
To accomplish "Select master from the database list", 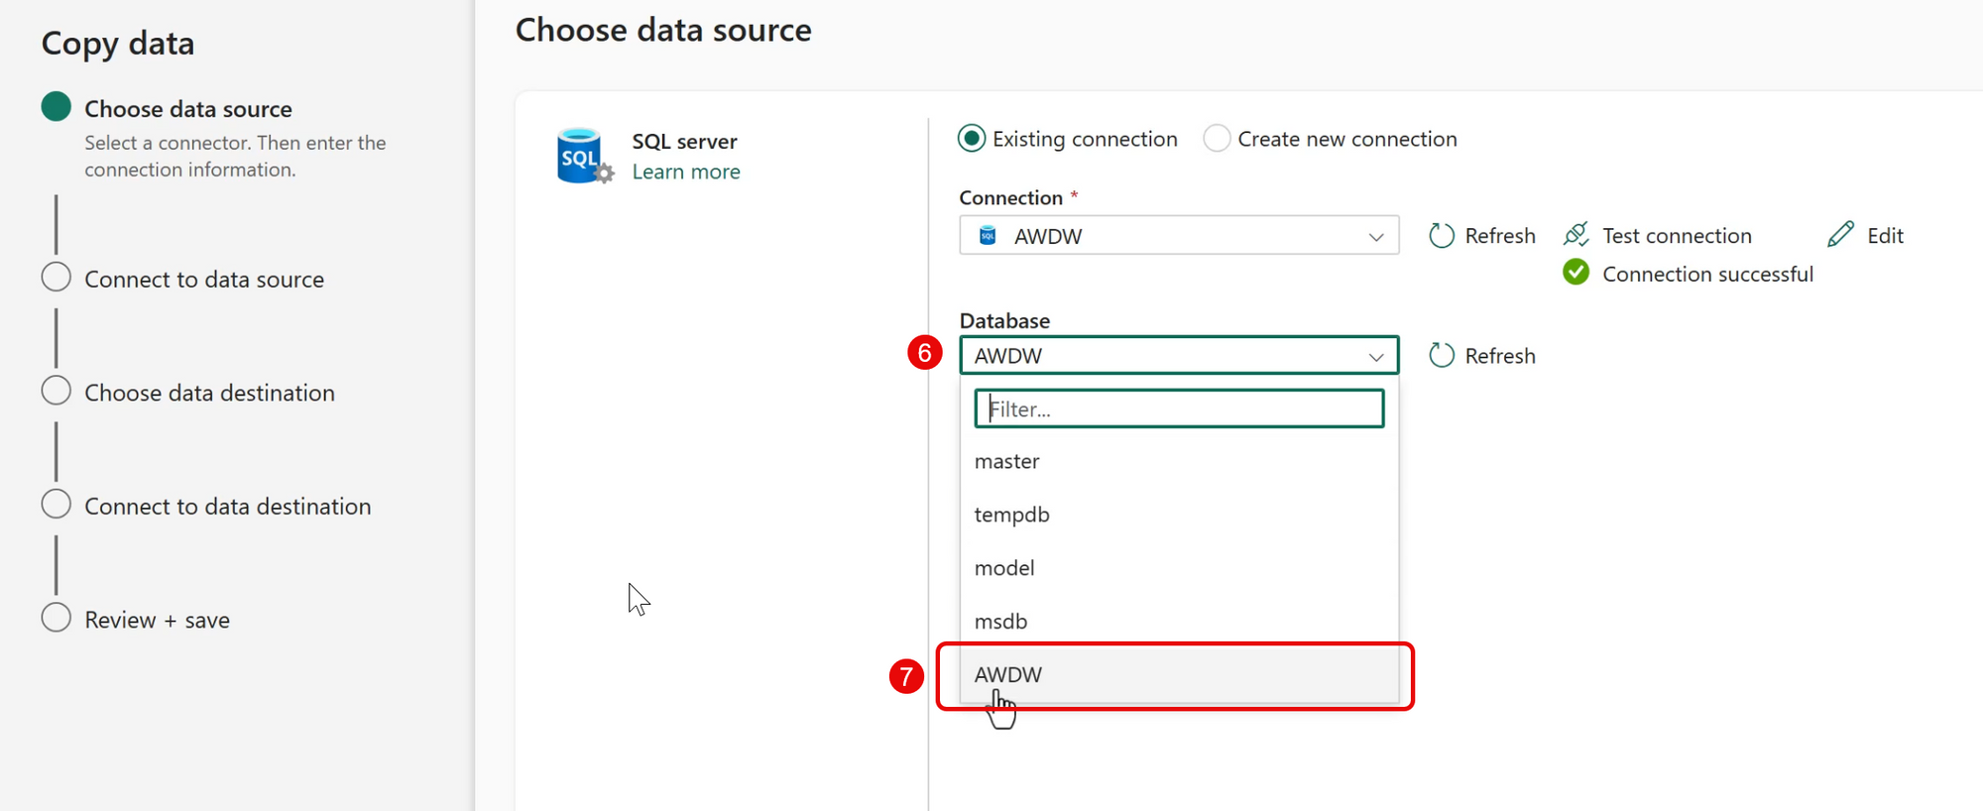I will pyautogui.click(x=1007, y=462).
